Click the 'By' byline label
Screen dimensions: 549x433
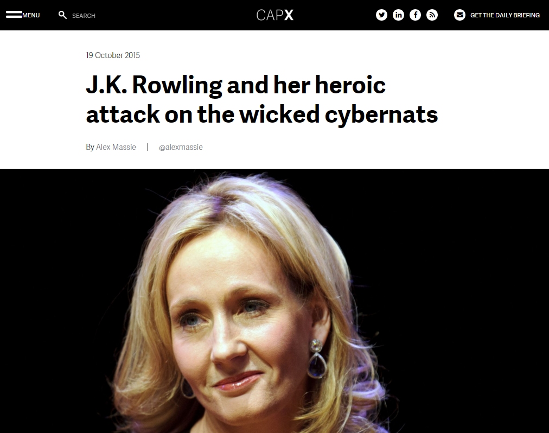90,148
